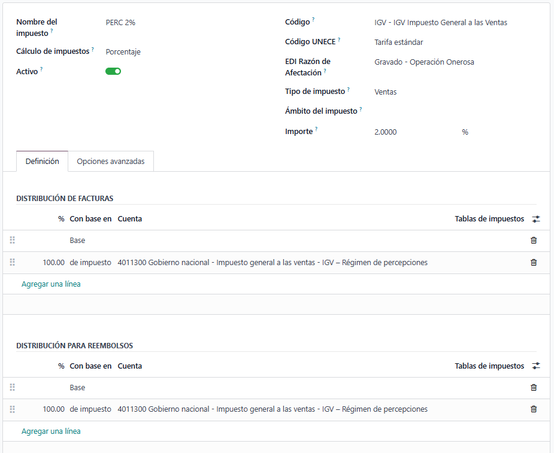Image resolution: width=554 pixels, height=453 pixels.
Task: Select the Definición tab
Action: (43, 162)
